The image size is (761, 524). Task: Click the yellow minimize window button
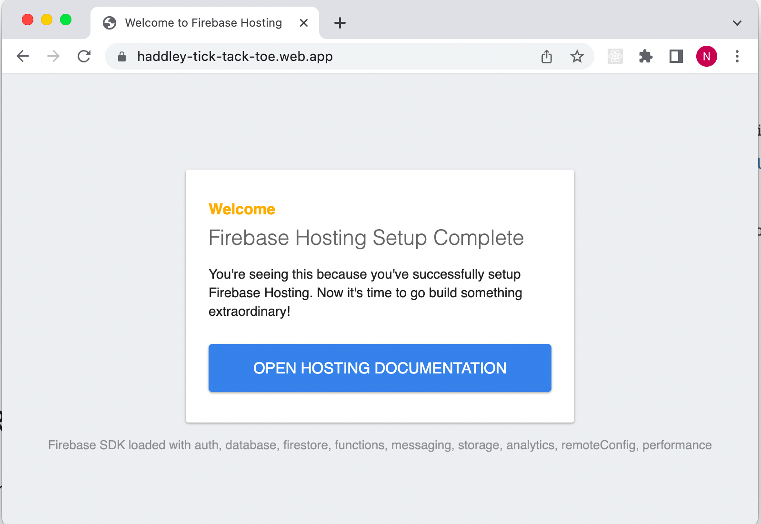(x=47, y=20)
